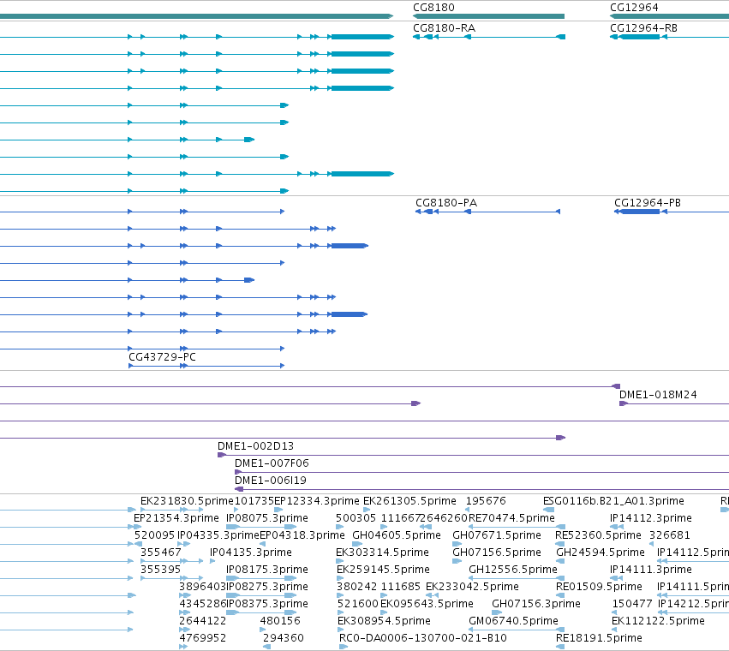Screen dimensions: 729x651
Task: Click the IP08075.3prime label
Action: pos(267,518)
